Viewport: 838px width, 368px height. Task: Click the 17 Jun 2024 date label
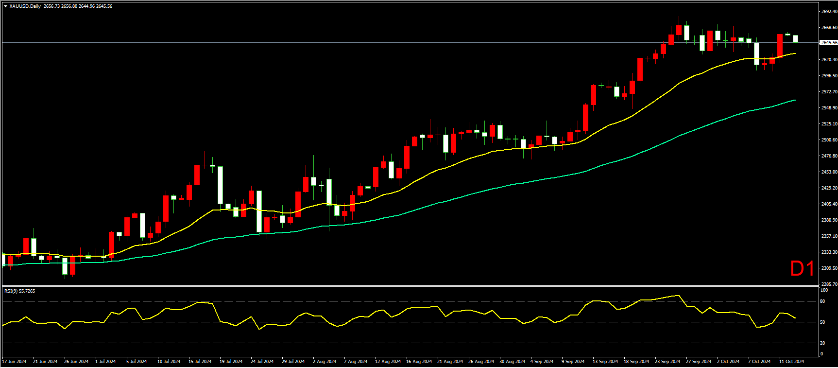pos(14,362)
